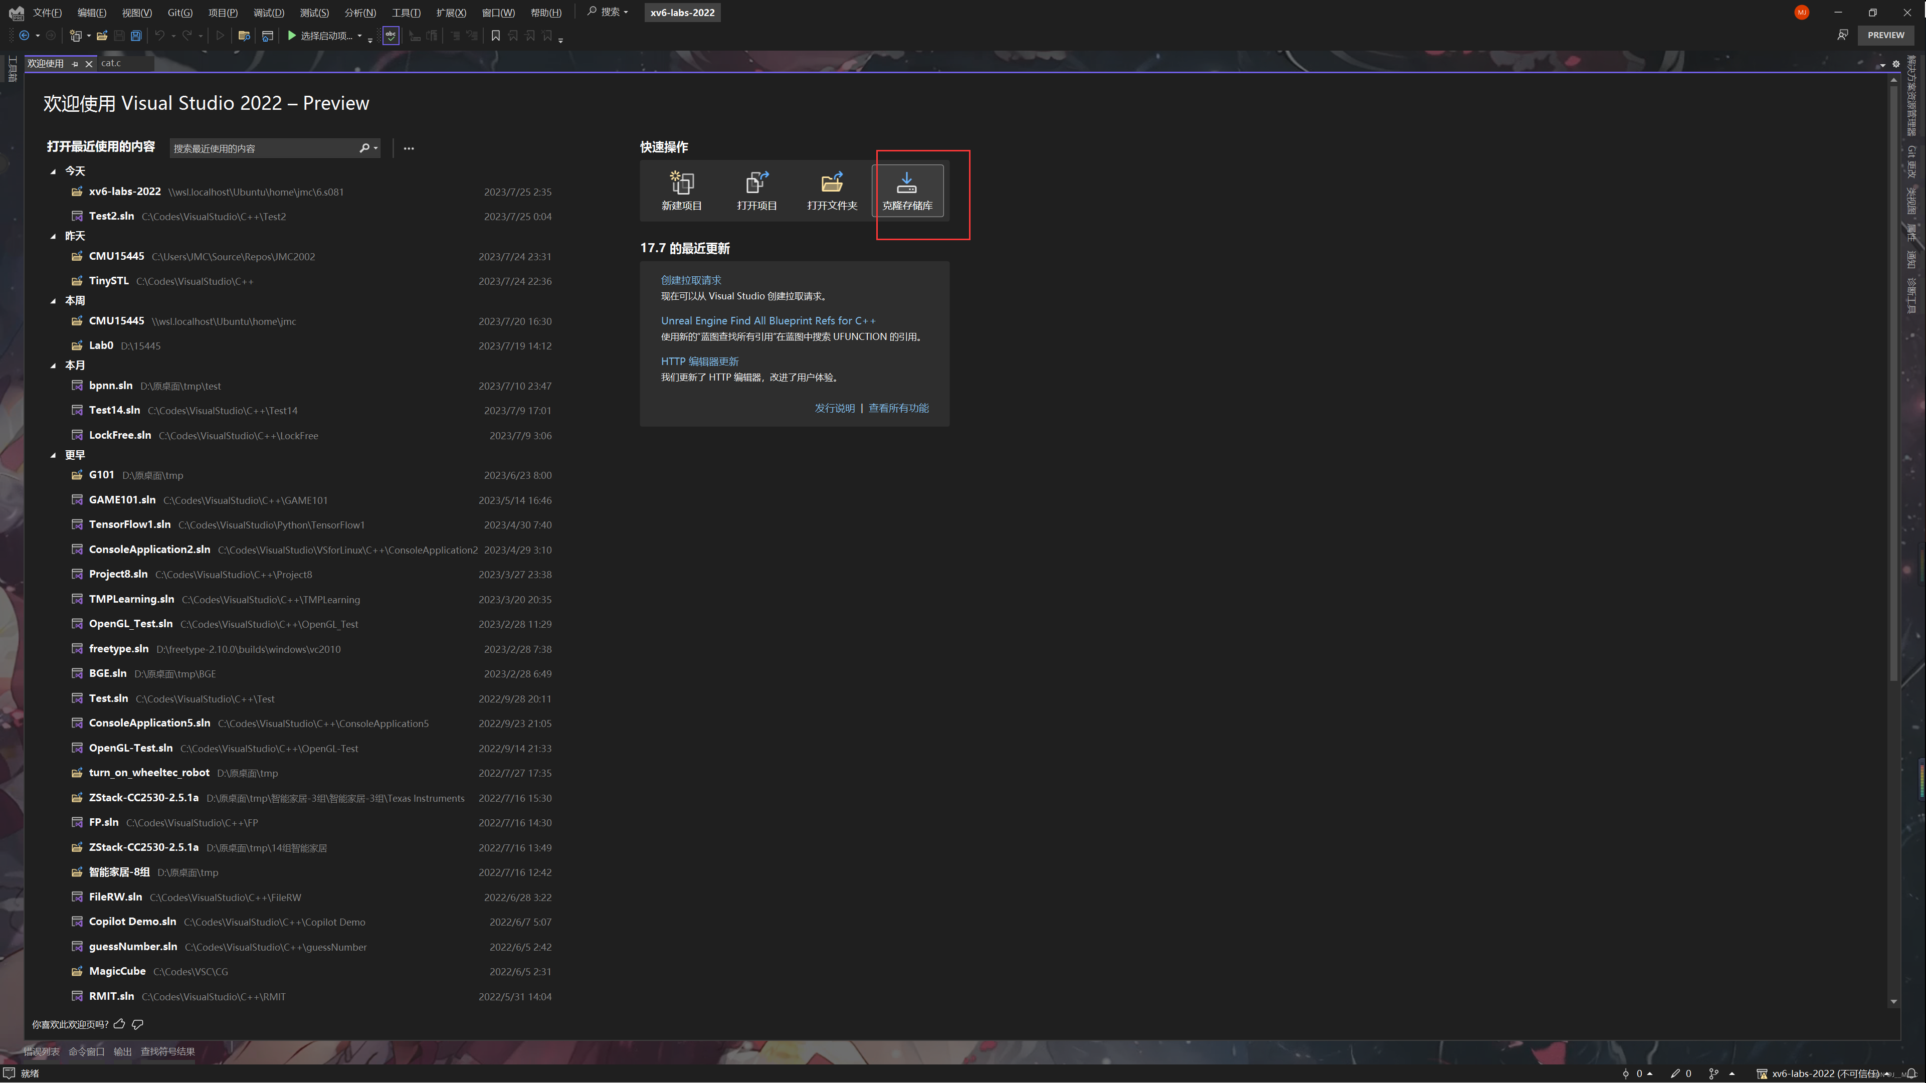Click the Save All toolbar icon
Image resolution: width=1926 pixels, height=1083 pixels.
click(x=136, y=35)
